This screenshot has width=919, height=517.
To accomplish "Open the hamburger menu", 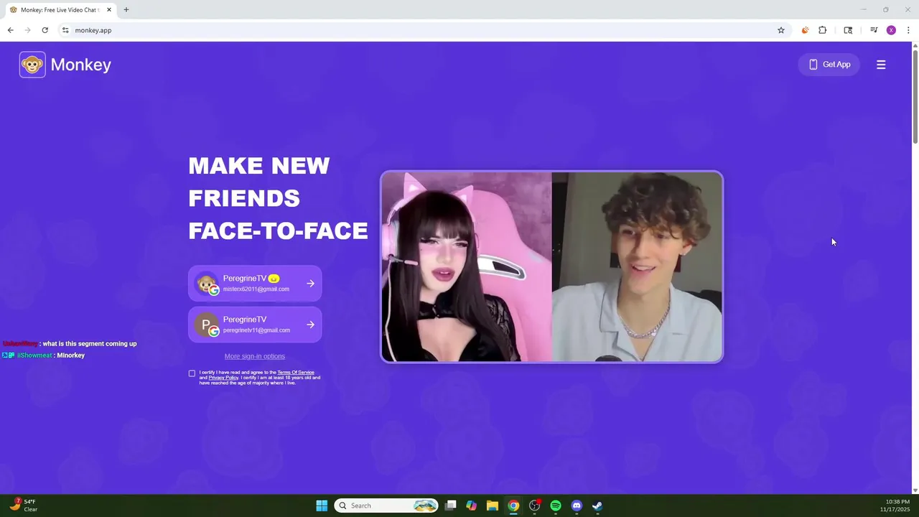I will coord(881,65).
